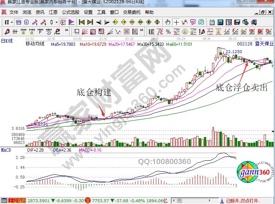Click the 底仓构建 chart annotation

(94, 92)
